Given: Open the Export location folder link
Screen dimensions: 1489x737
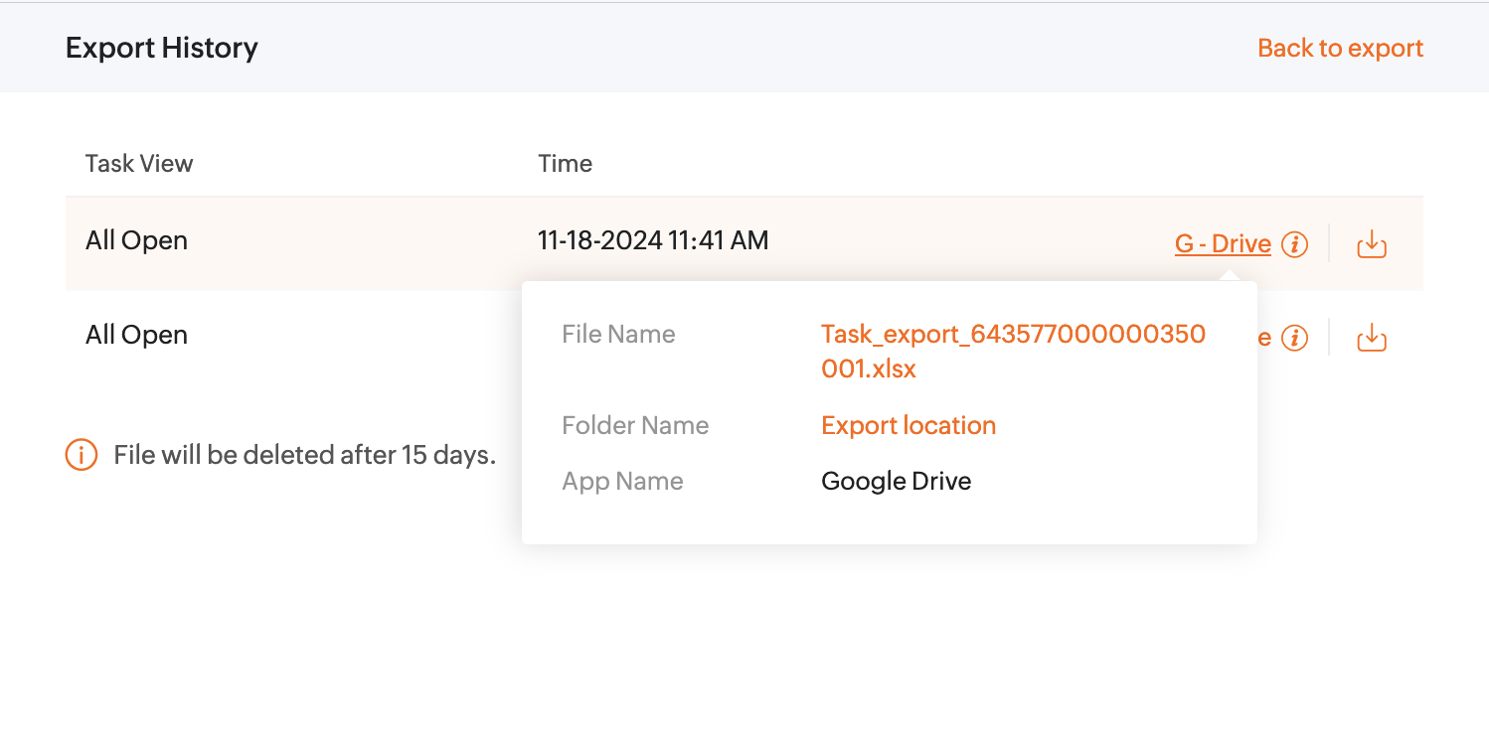Looking at the screenshot, I should (x=908, y=425).
